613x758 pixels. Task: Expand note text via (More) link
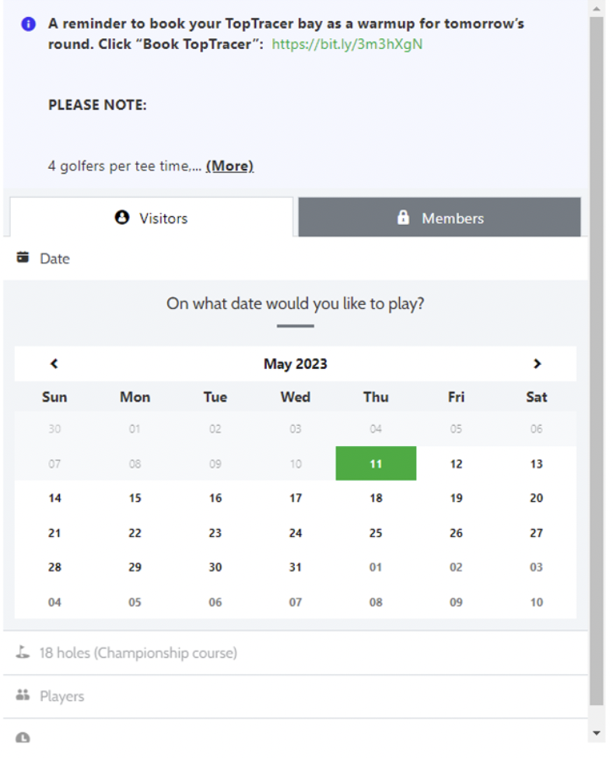(229, 167)
